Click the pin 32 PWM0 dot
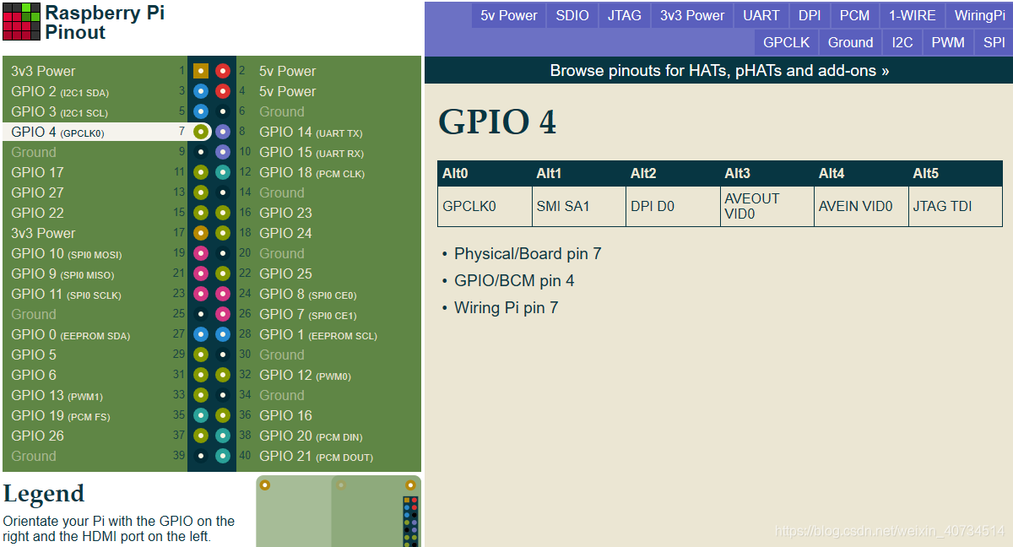The image size is (1013, 547). point(223,375)
